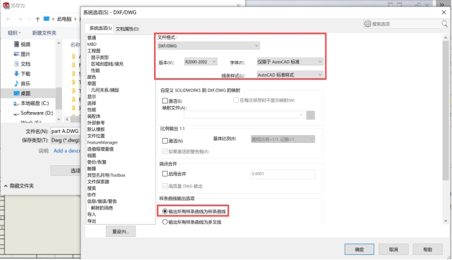
Task: Click the 搜索选项 search field
Action: [406, 24]
